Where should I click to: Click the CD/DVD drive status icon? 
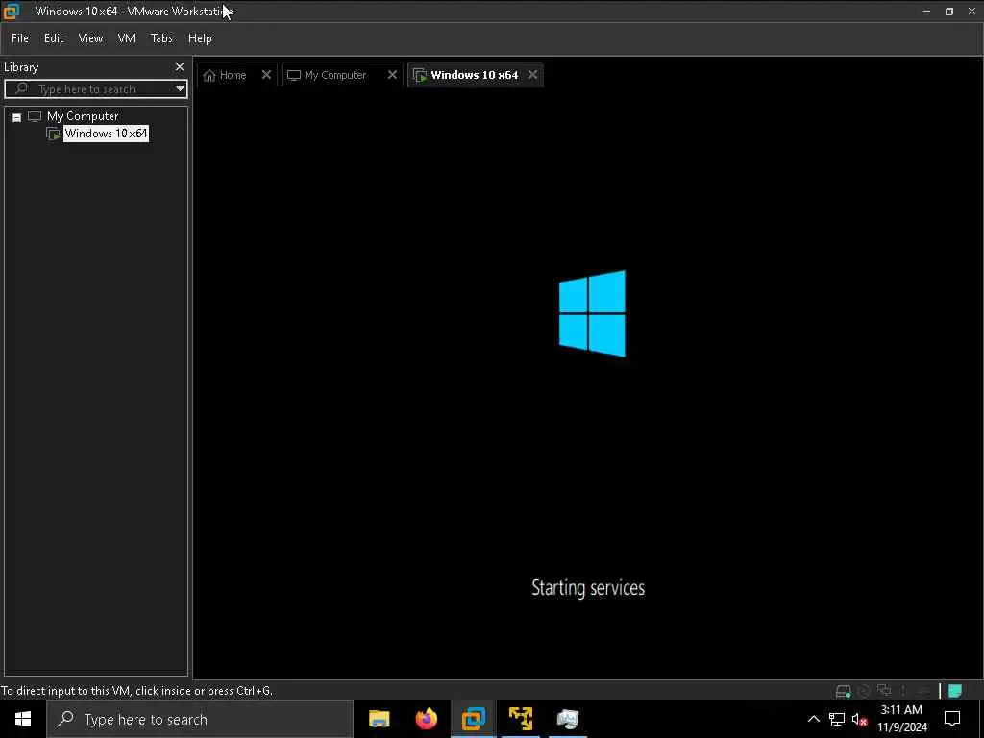[864, 691]
